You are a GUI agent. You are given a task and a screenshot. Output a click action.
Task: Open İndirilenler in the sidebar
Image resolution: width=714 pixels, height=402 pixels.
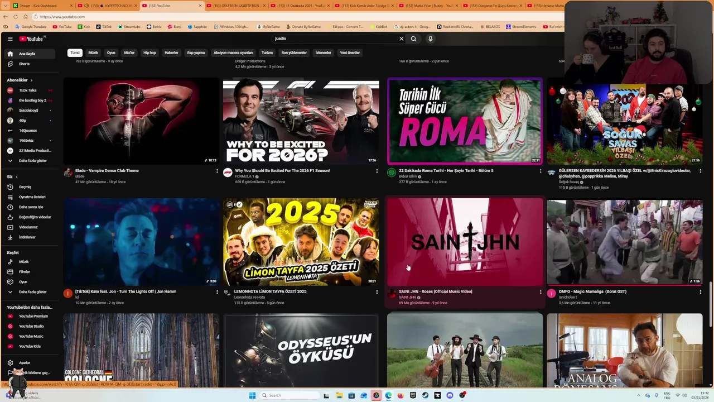point(30,237)
